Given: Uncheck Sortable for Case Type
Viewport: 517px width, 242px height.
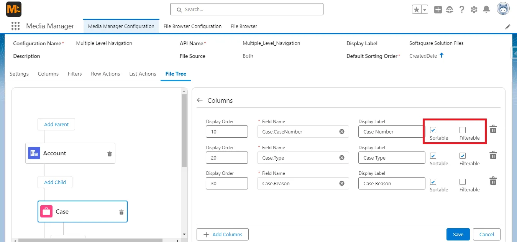Looking at the screenshot, I should pyautogui.click(x=433, y=156).
